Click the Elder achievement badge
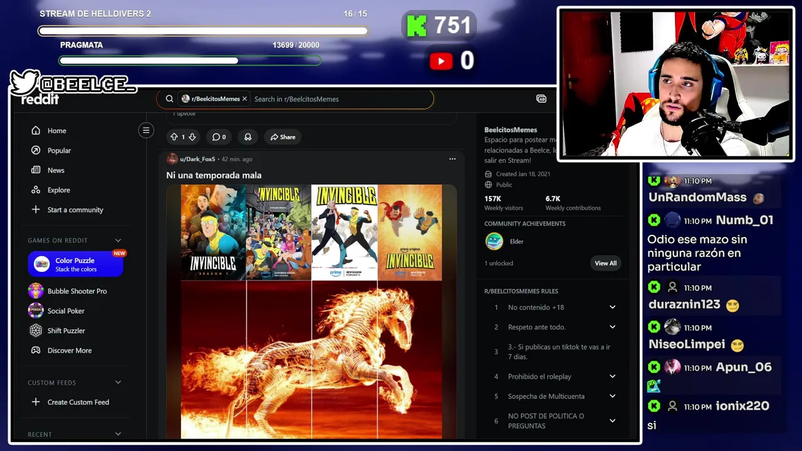 tap(494, 241)
